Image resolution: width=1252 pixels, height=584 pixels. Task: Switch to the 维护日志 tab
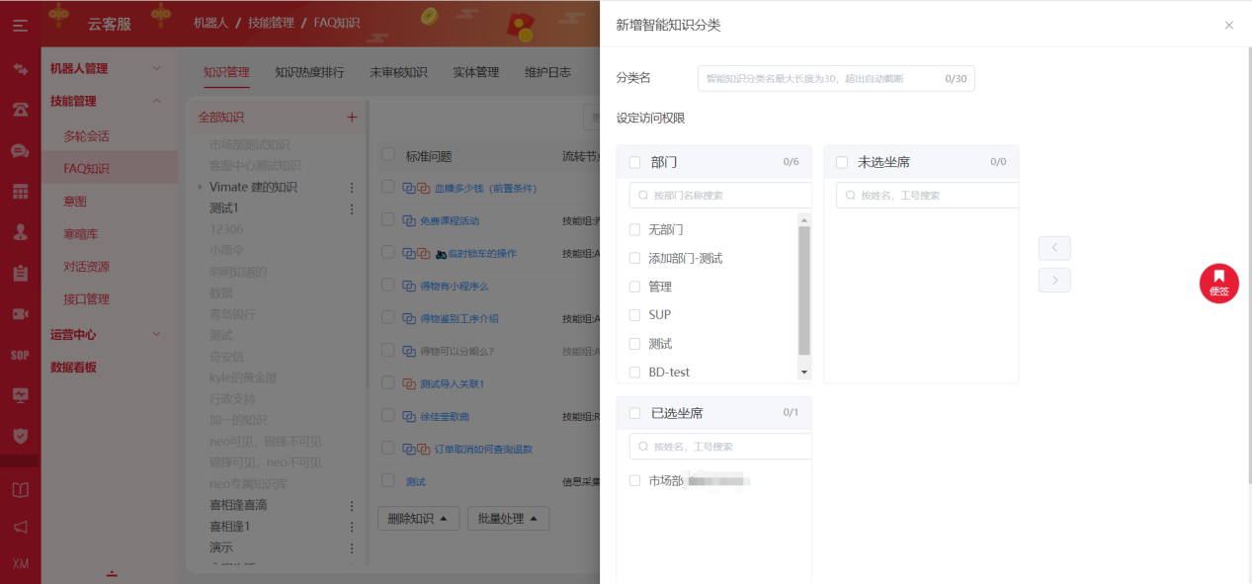(x=547, y=72)
